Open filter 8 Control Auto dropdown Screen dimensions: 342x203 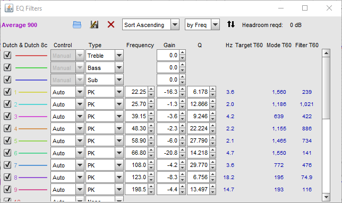pos(80,178)
